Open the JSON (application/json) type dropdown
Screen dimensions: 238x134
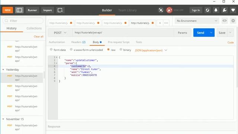151,50
